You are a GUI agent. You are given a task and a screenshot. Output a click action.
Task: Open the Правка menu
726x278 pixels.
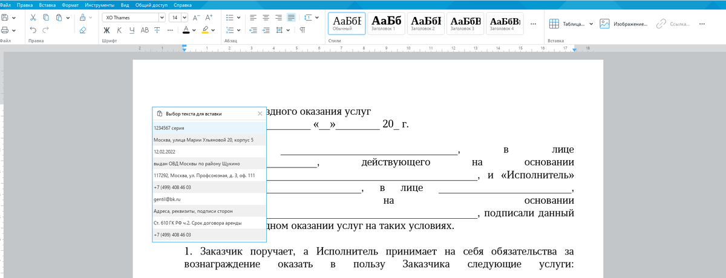click(25, 4)
